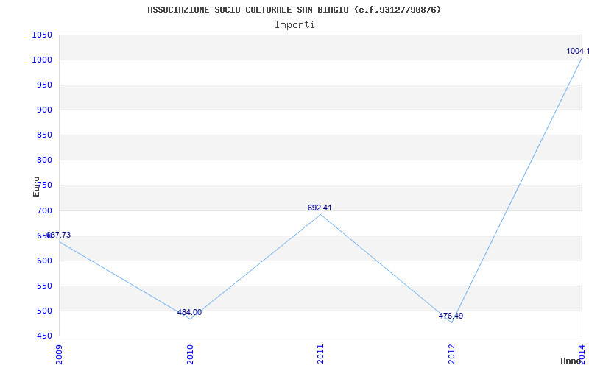Click the Euro y-axis title
589x368 pixels.
coord(36,186)
